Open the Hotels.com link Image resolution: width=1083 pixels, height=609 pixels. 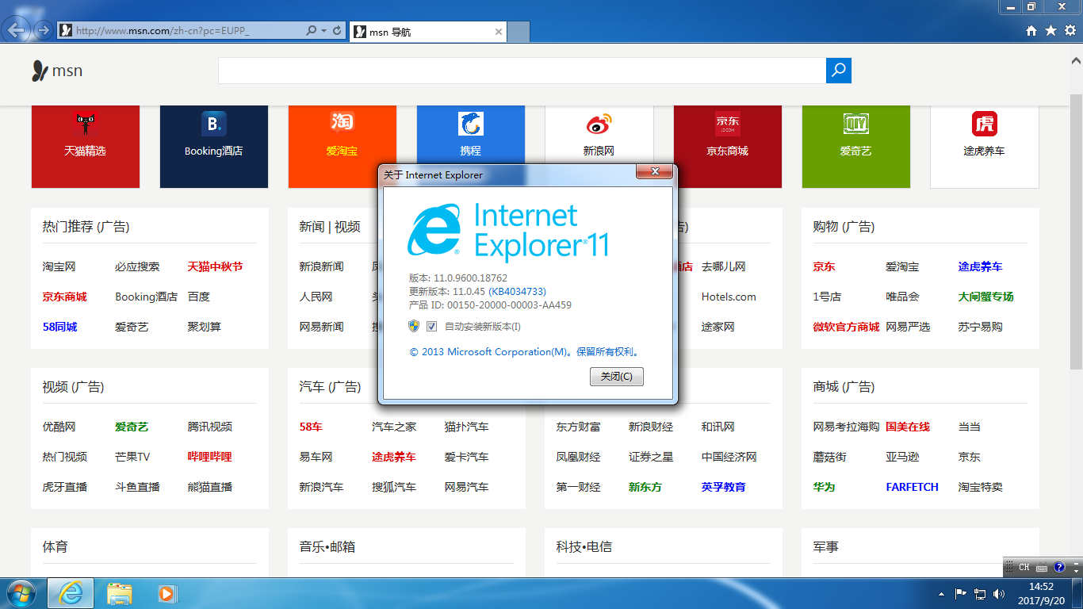(729, 297)
